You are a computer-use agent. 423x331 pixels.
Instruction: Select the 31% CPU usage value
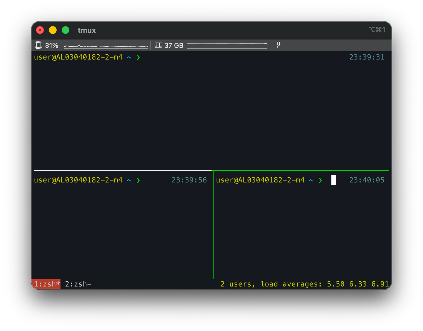[x=52, y=45]
